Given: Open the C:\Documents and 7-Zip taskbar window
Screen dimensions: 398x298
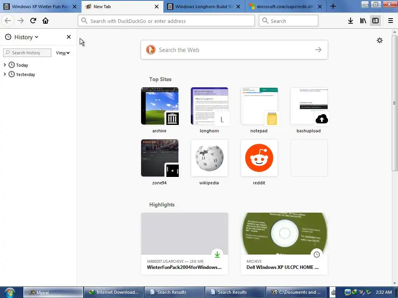Looking at the screenshot, I should click(296, 292).
